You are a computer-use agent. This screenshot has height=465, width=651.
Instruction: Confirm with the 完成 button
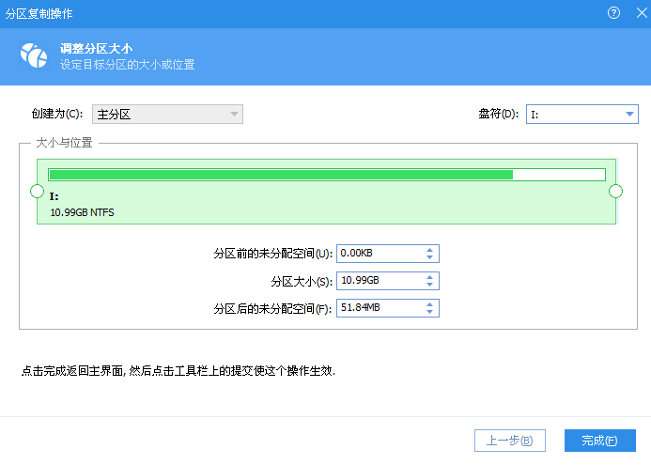tap(600, 441)
